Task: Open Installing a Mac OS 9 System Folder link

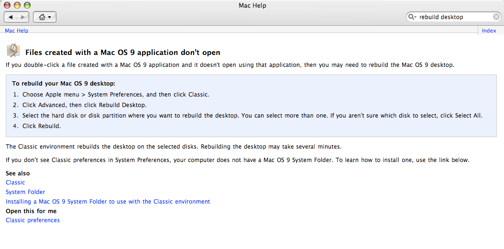Action: 108,202
